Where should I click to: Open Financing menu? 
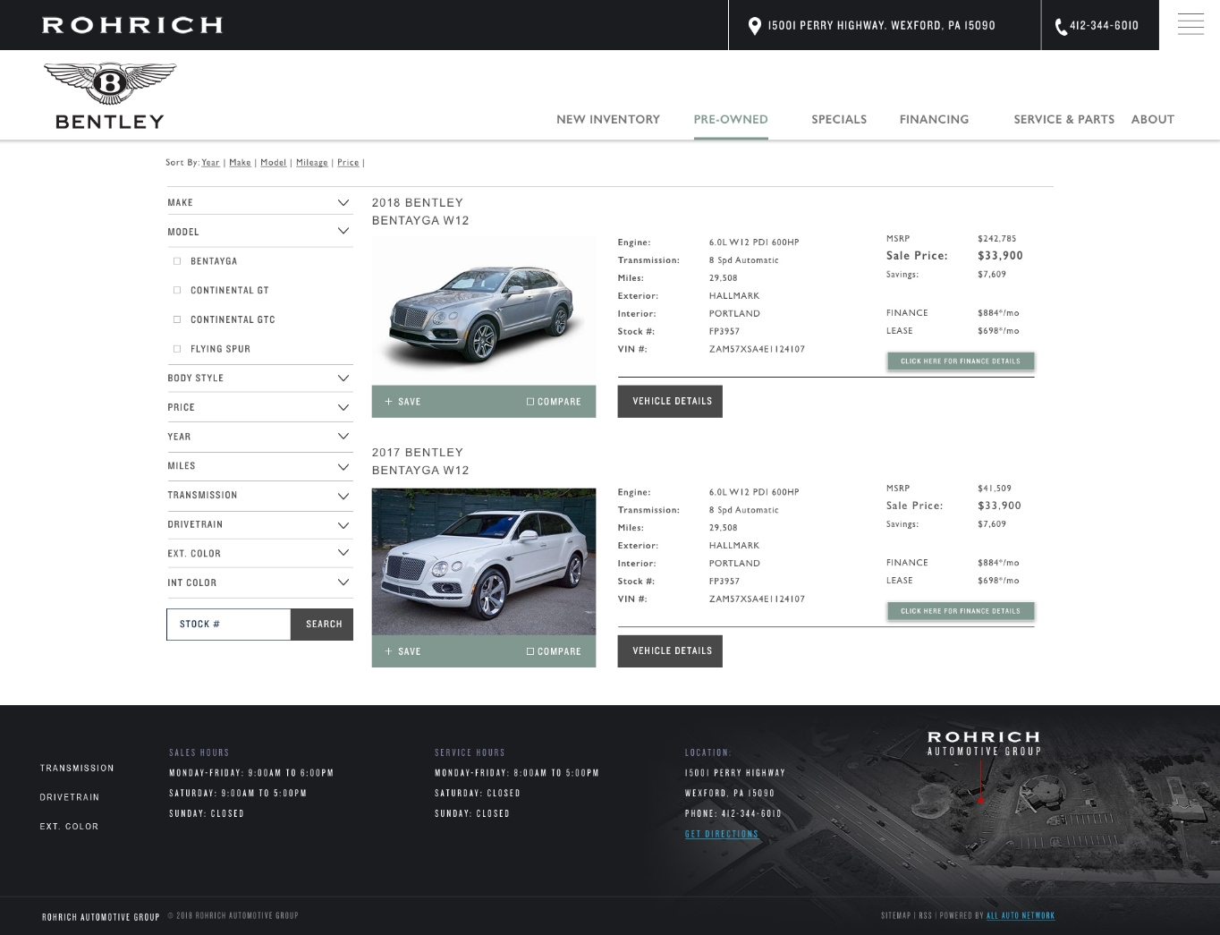click(934, 119)
